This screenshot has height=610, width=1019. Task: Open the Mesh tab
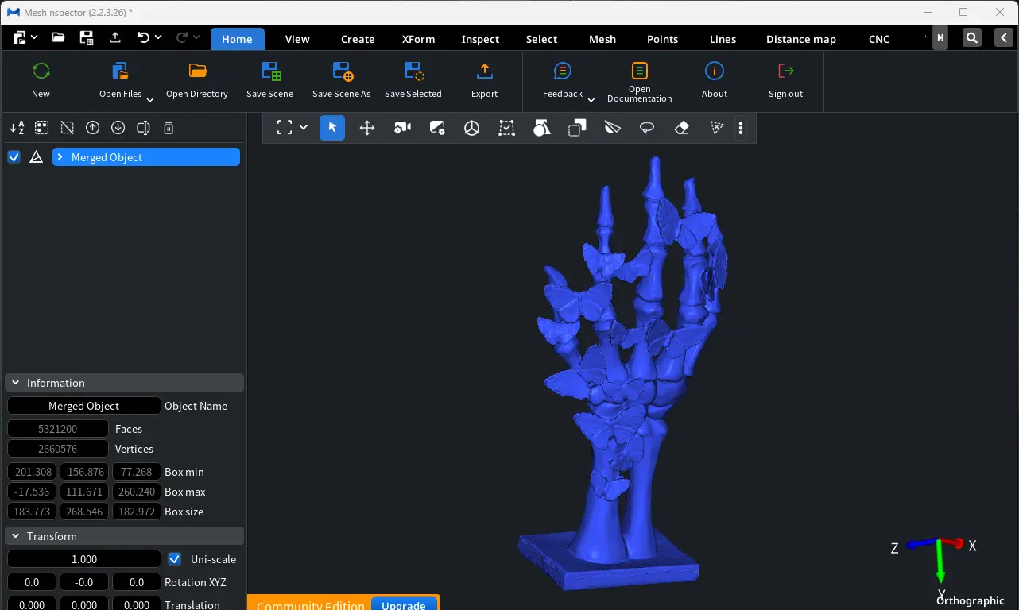[602, 39]
